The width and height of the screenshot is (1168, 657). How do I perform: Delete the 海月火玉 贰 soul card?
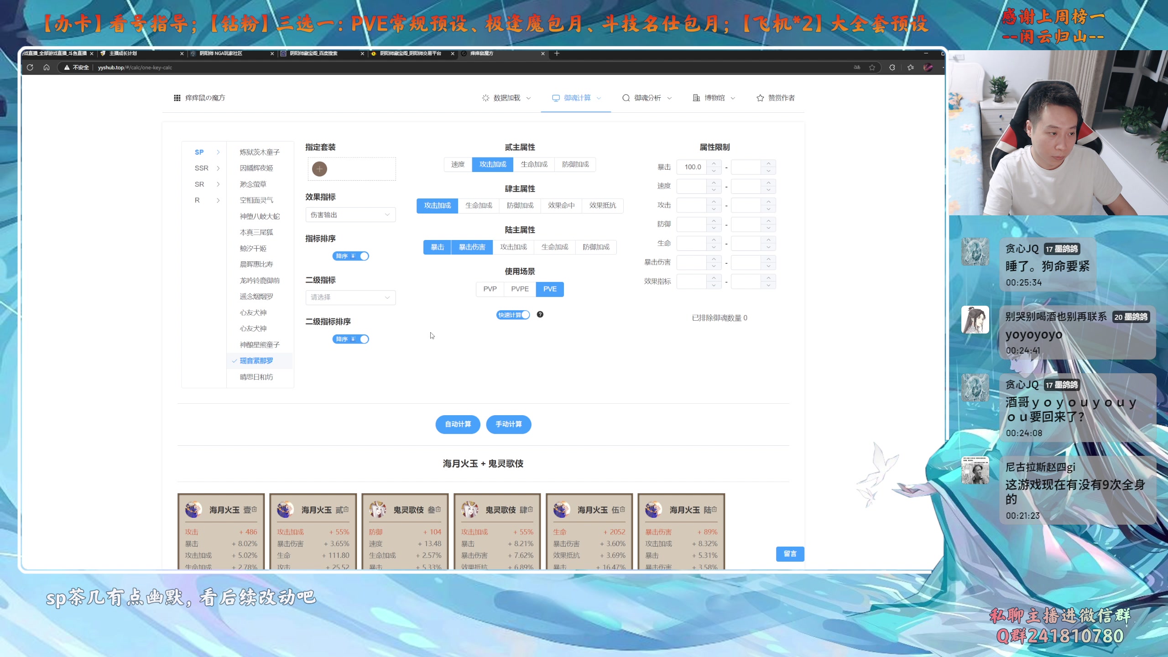click(347, 510)
